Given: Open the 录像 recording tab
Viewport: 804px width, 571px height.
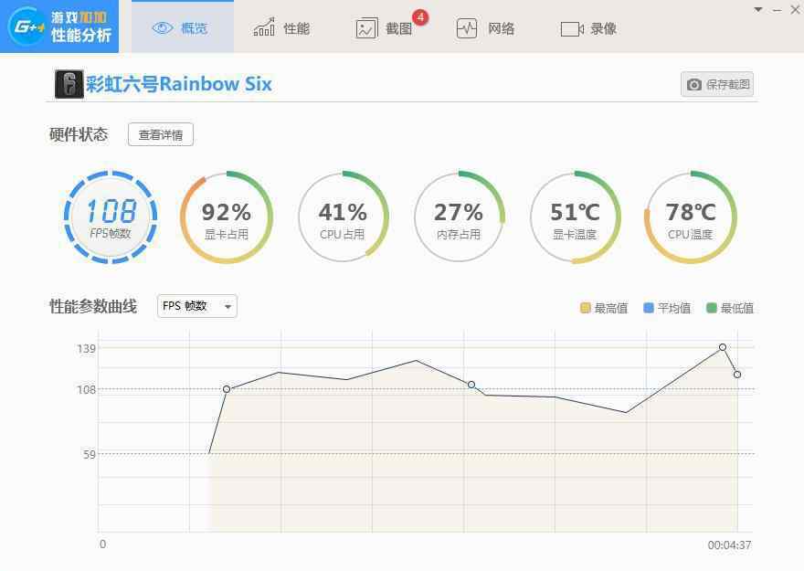Looking at the screenshot, I should (588, 28).
